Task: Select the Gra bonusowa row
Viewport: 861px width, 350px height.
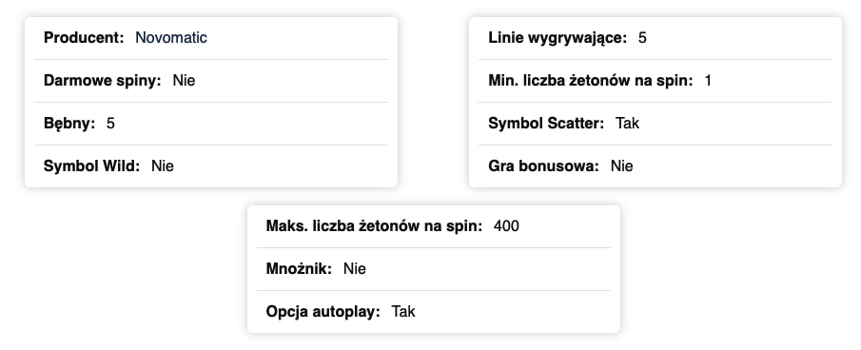Action: [656, 166]
